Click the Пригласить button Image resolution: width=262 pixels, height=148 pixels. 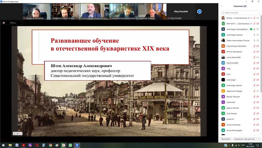(x=225, y=139)
